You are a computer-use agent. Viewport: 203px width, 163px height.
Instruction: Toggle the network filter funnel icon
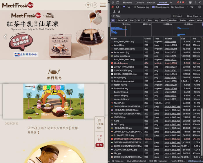pyautogui.click(x=124, y=7)
